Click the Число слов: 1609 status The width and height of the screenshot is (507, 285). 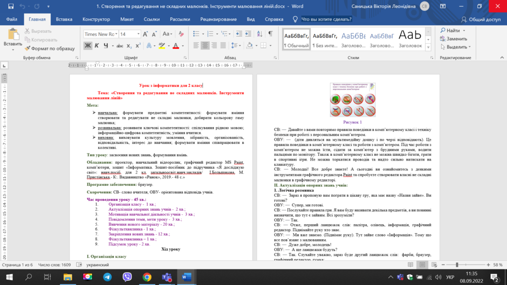coord(54,265)
